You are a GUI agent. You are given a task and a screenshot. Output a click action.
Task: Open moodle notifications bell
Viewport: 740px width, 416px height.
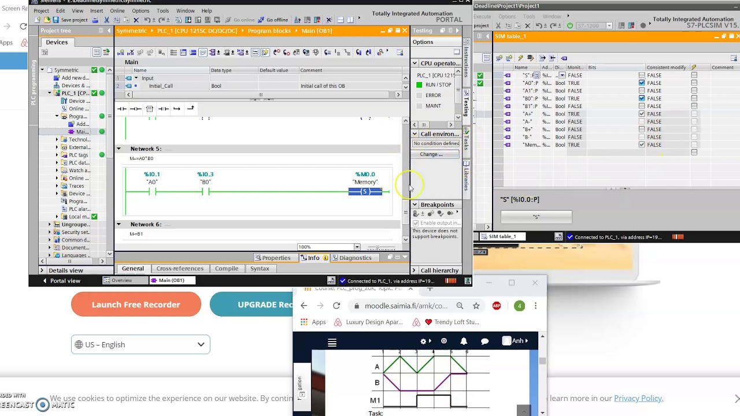pos(464,341)
